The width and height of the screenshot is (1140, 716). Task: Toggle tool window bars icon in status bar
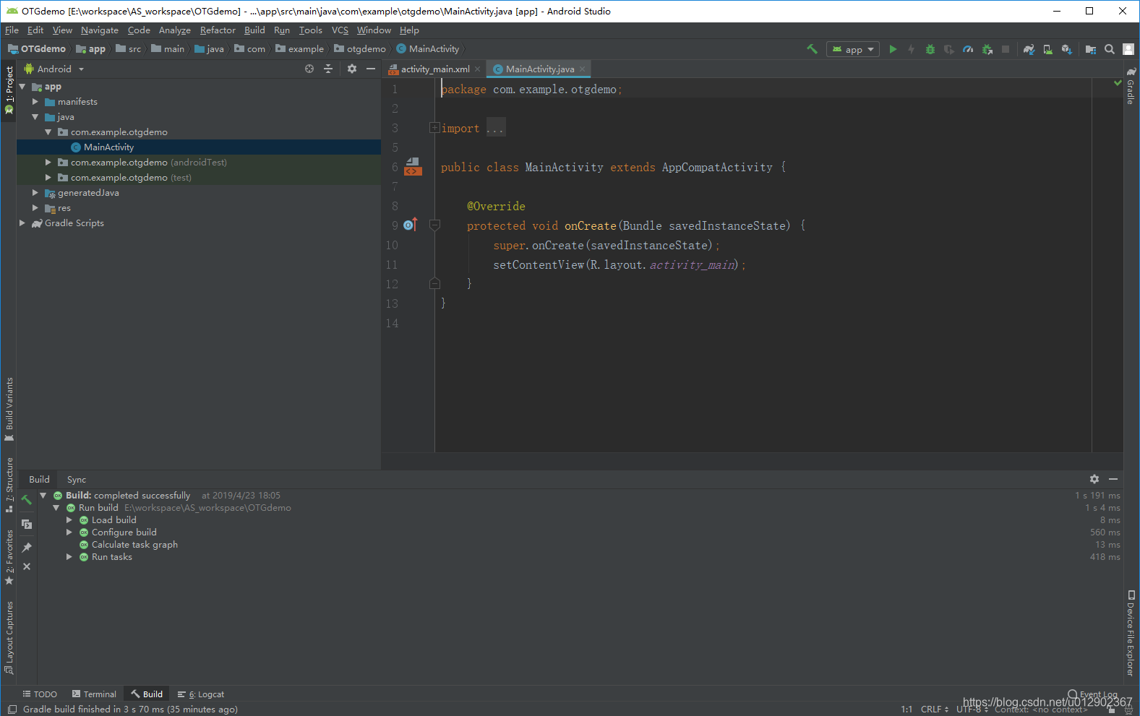coord(12,709)
